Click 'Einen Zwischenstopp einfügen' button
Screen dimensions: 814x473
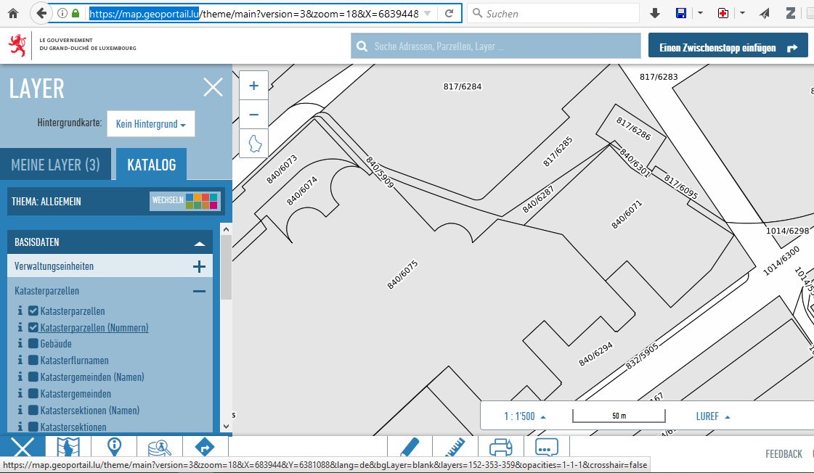point(728,48)
